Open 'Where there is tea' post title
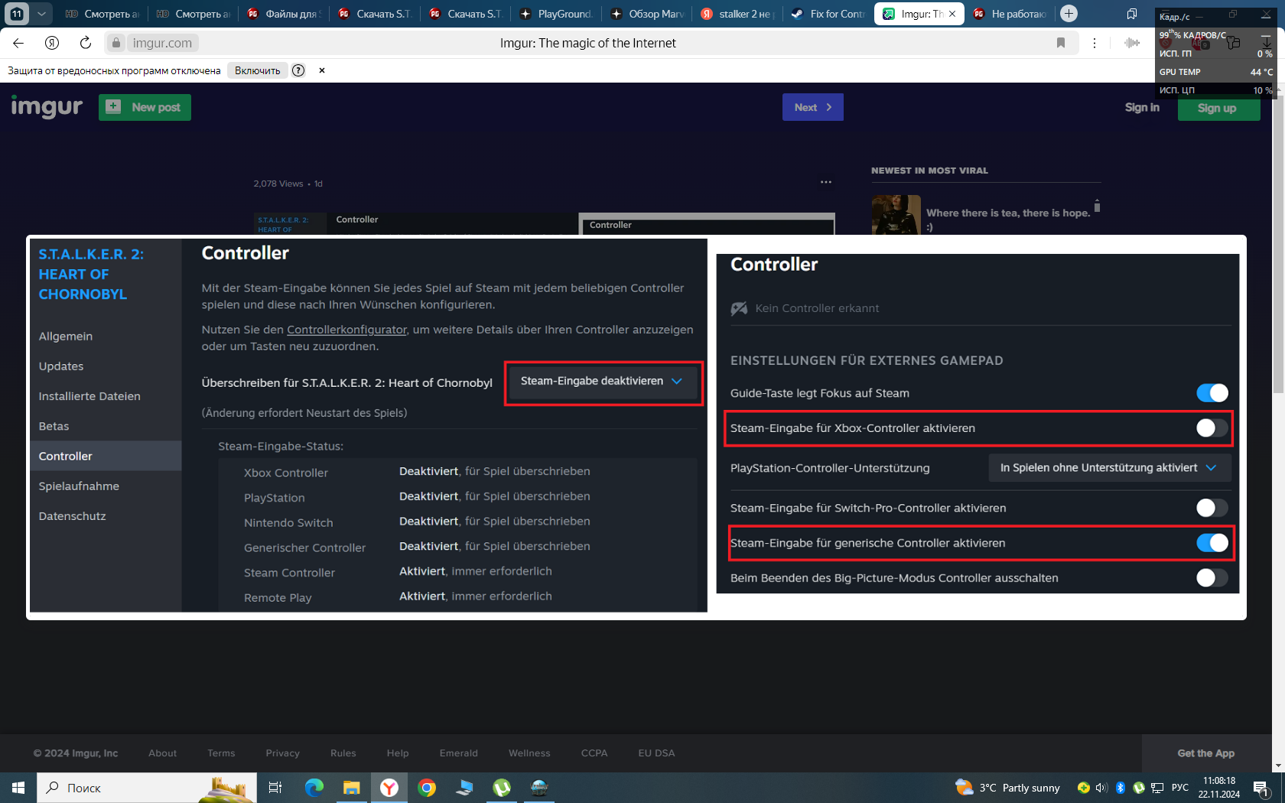1285x803 pixels. [1008, 219]
